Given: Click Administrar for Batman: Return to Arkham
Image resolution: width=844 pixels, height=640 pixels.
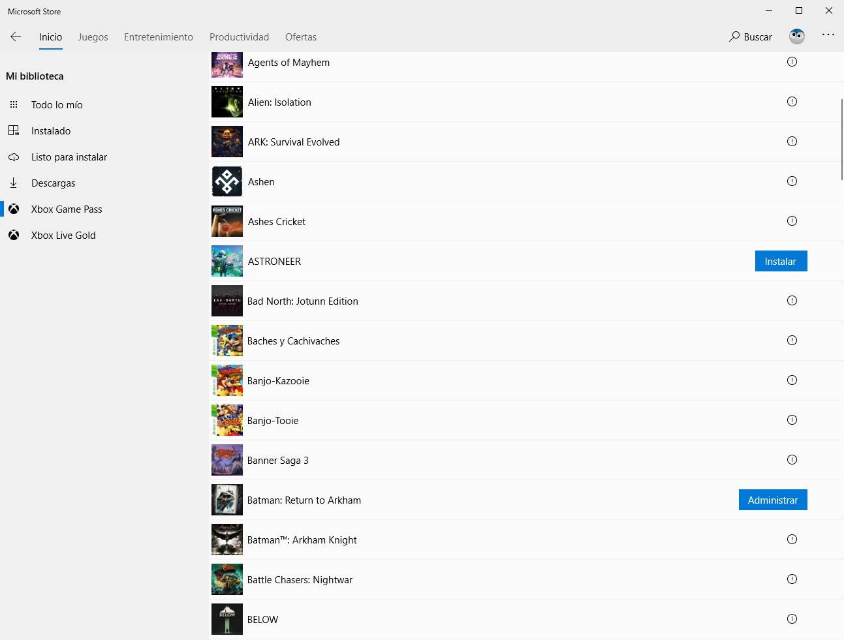Looking at the screenshot, I should click(773, 500).
